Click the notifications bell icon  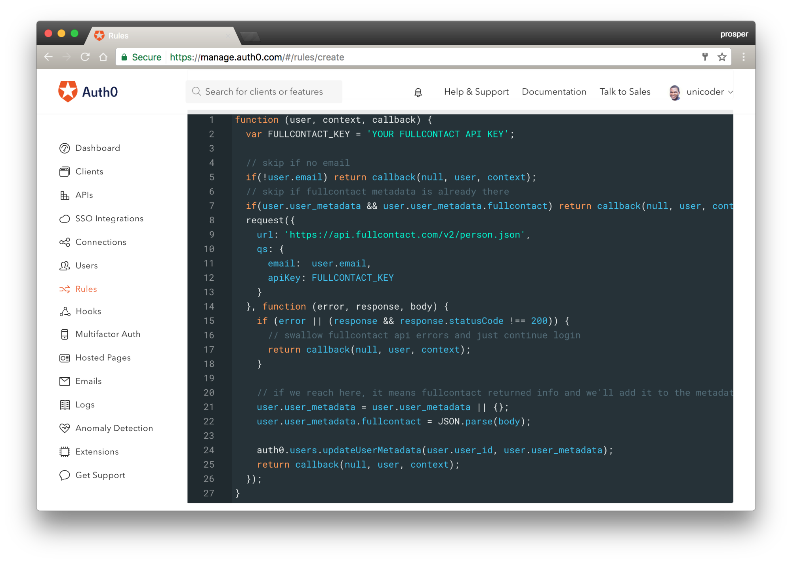418,92
